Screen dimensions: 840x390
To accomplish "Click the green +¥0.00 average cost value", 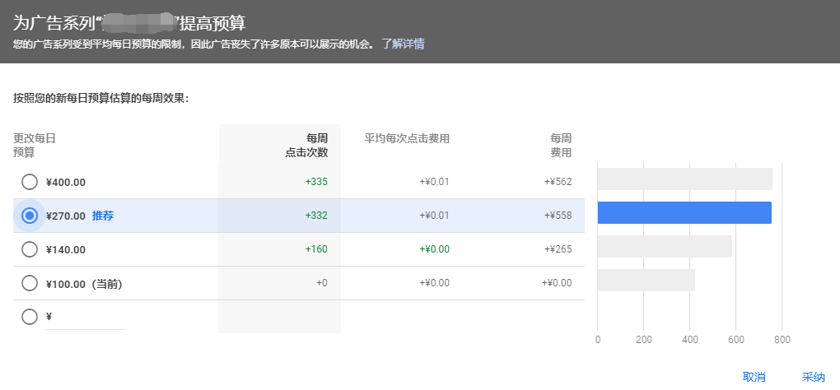I will pos(435,249).
